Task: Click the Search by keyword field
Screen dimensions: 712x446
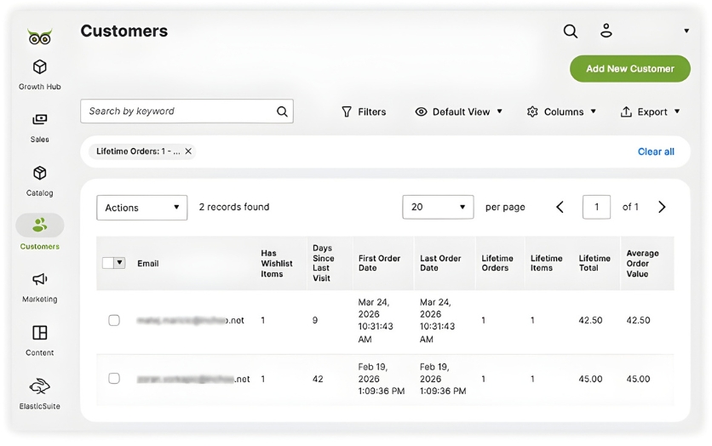Action: pos(179,111)
